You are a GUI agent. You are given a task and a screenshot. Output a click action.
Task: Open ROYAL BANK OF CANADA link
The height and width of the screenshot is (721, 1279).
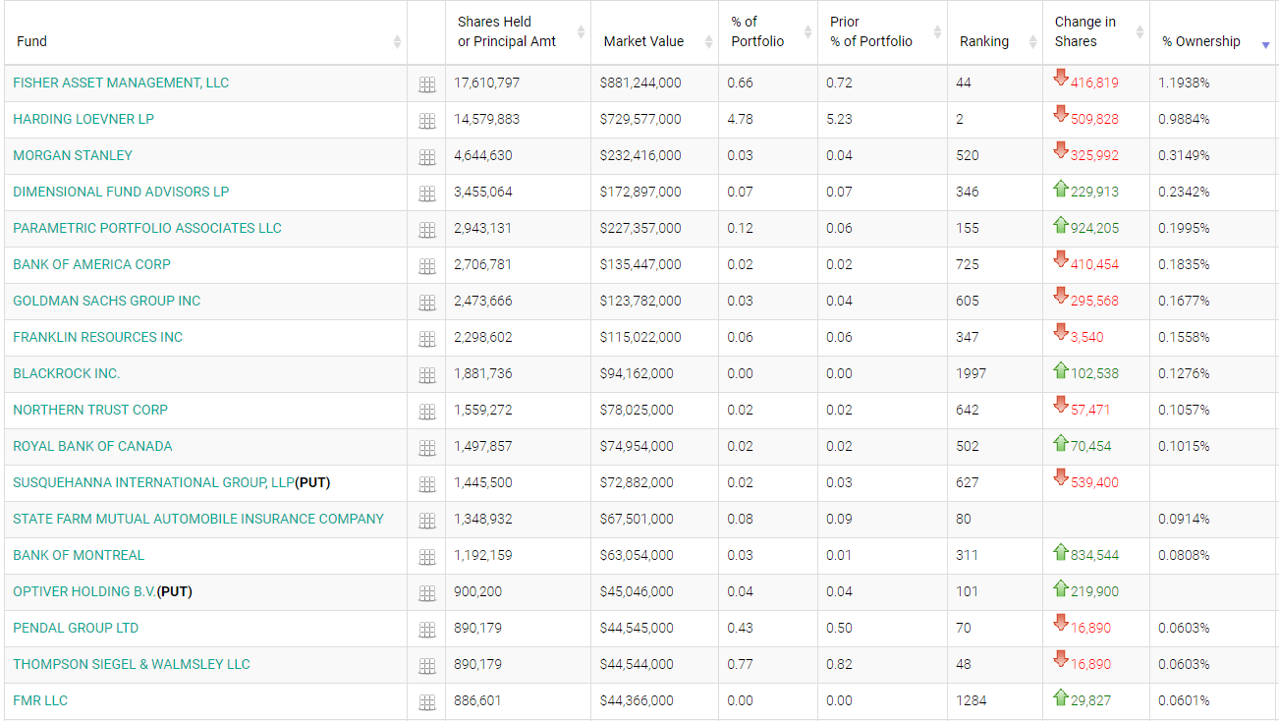pyautogui.click(x=92, y=446)
